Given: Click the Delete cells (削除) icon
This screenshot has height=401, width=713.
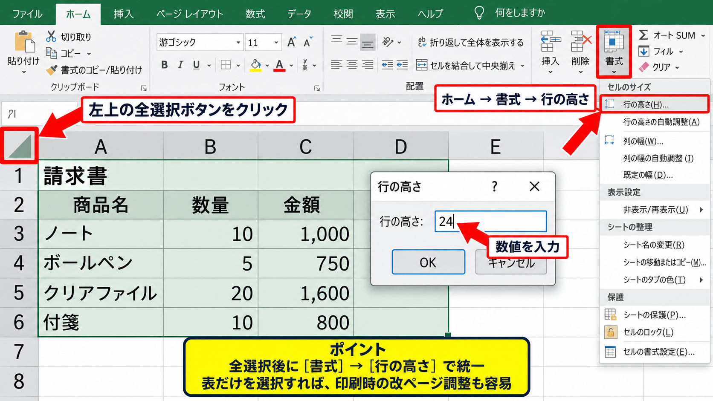Looking at the screenshot, I should tap(581, 42).
